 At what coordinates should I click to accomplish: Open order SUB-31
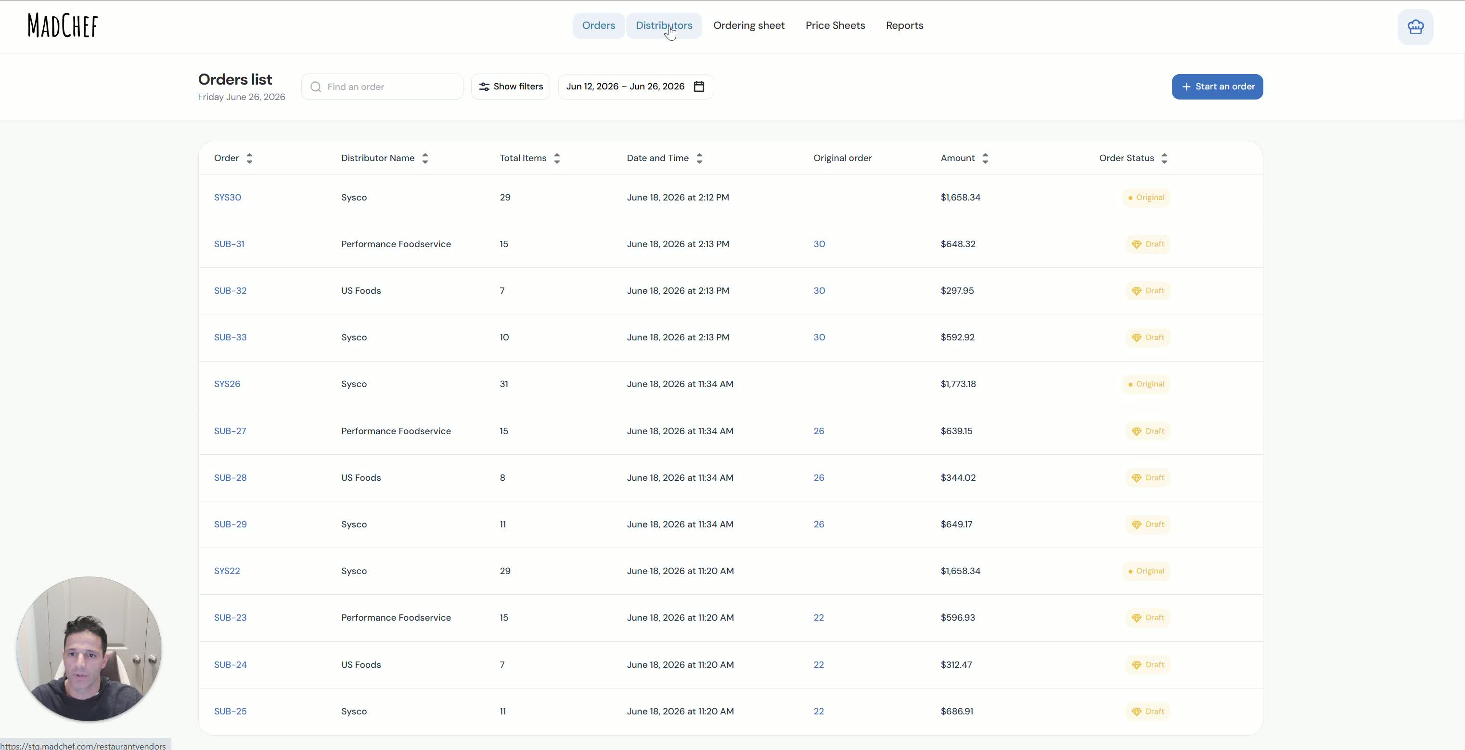[229, 244]
